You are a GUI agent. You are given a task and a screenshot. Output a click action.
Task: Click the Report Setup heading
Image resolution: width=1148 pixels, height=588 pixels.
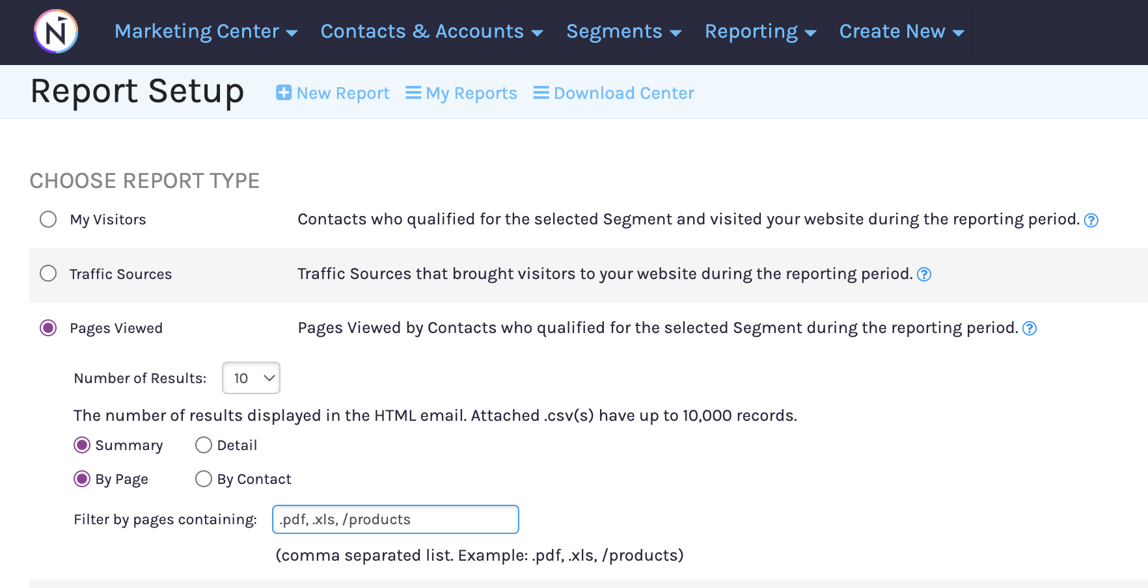[x=137, y=91]
